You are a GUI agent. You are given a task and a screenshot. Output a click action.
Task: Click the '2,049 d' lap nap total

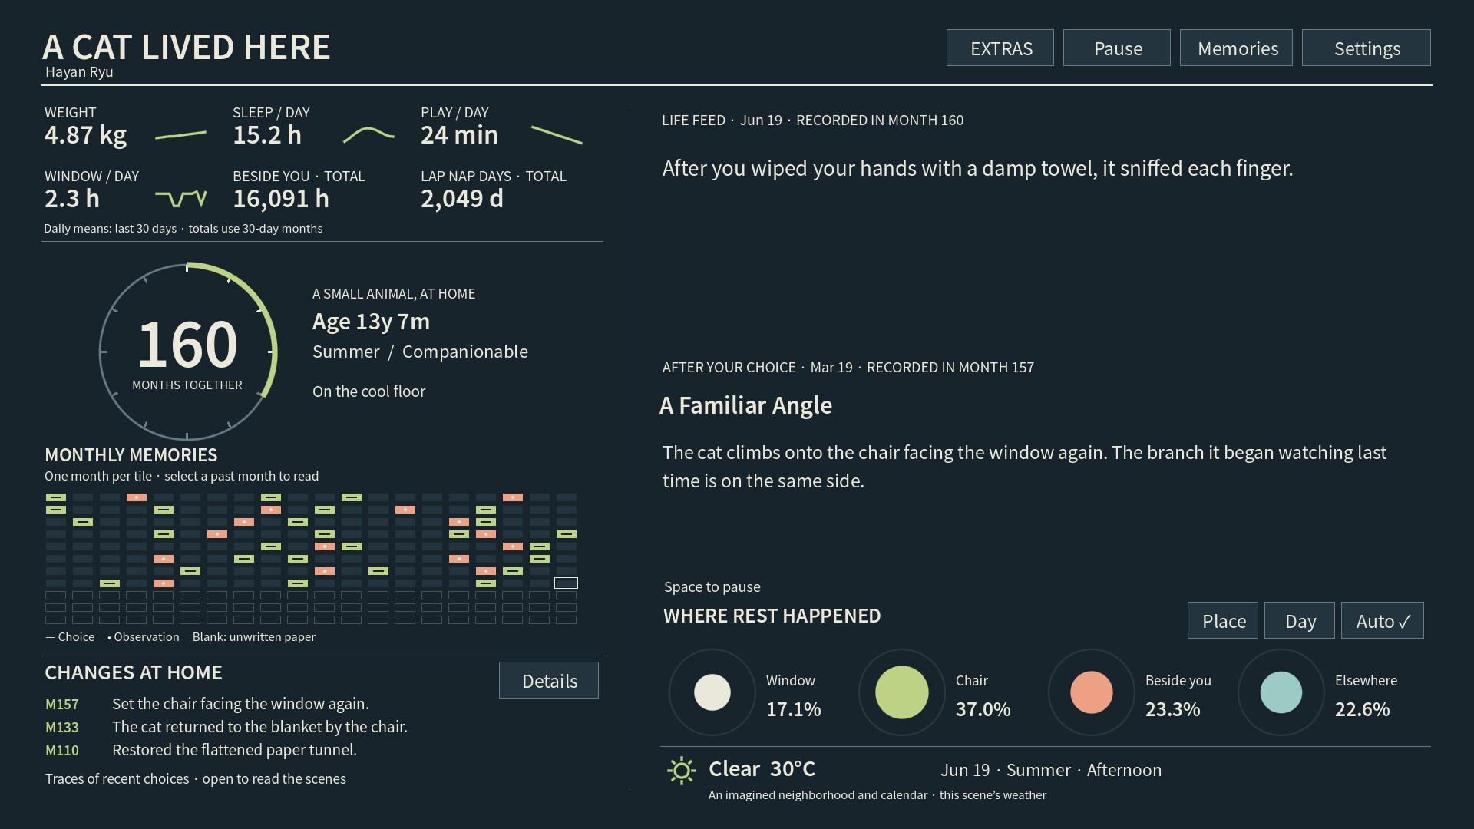coord(462,199)
